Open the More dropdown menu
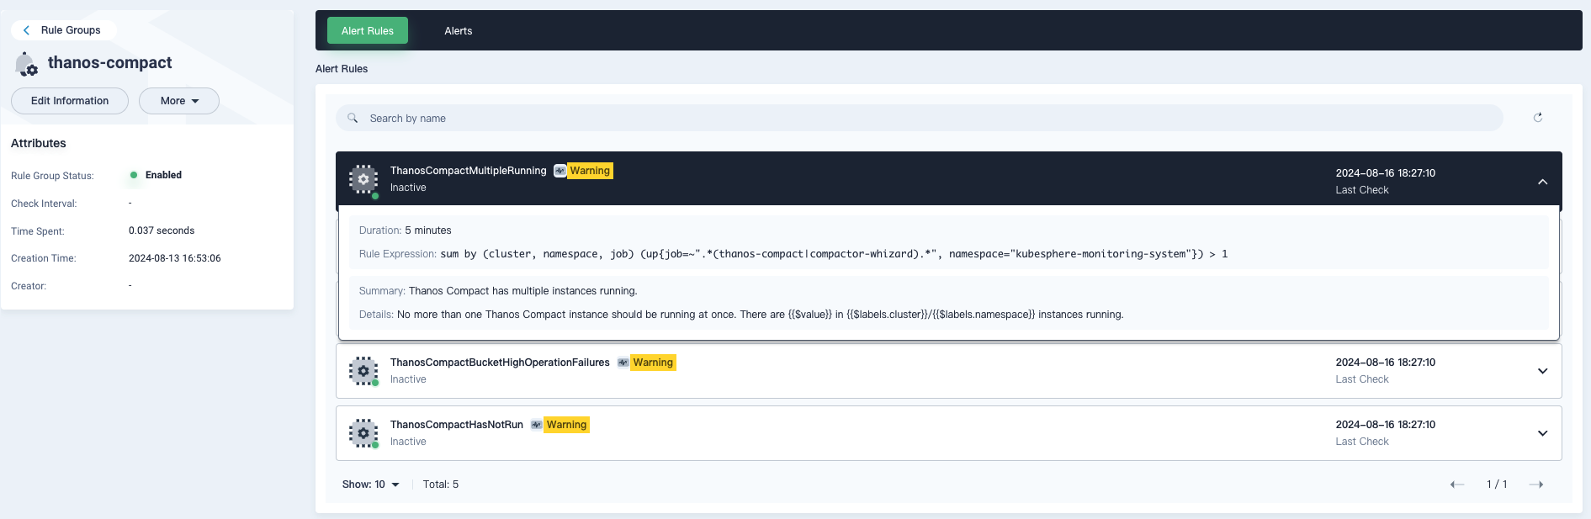 179,101
